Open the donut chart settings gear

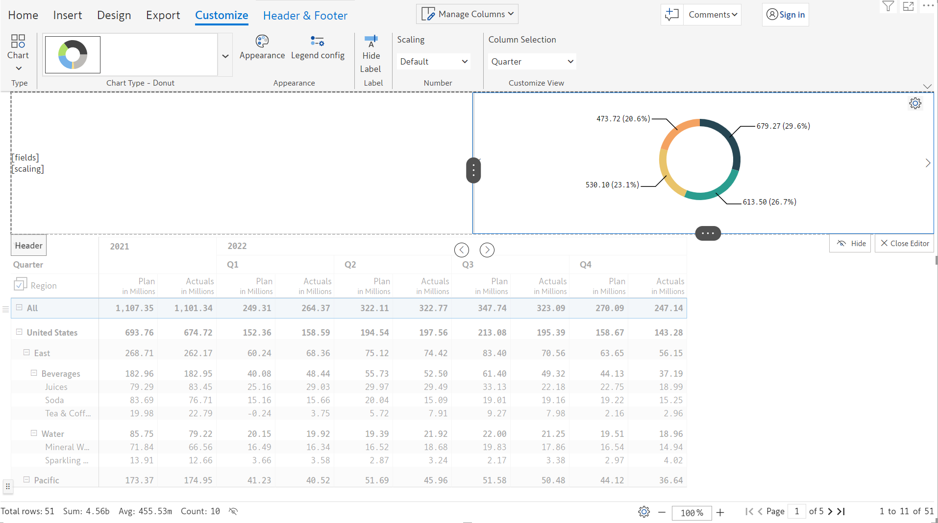[x=915, y=103]
